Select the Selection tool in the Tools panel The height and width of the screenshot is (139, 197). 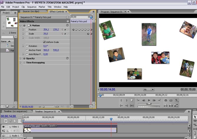tap(195, 117)
